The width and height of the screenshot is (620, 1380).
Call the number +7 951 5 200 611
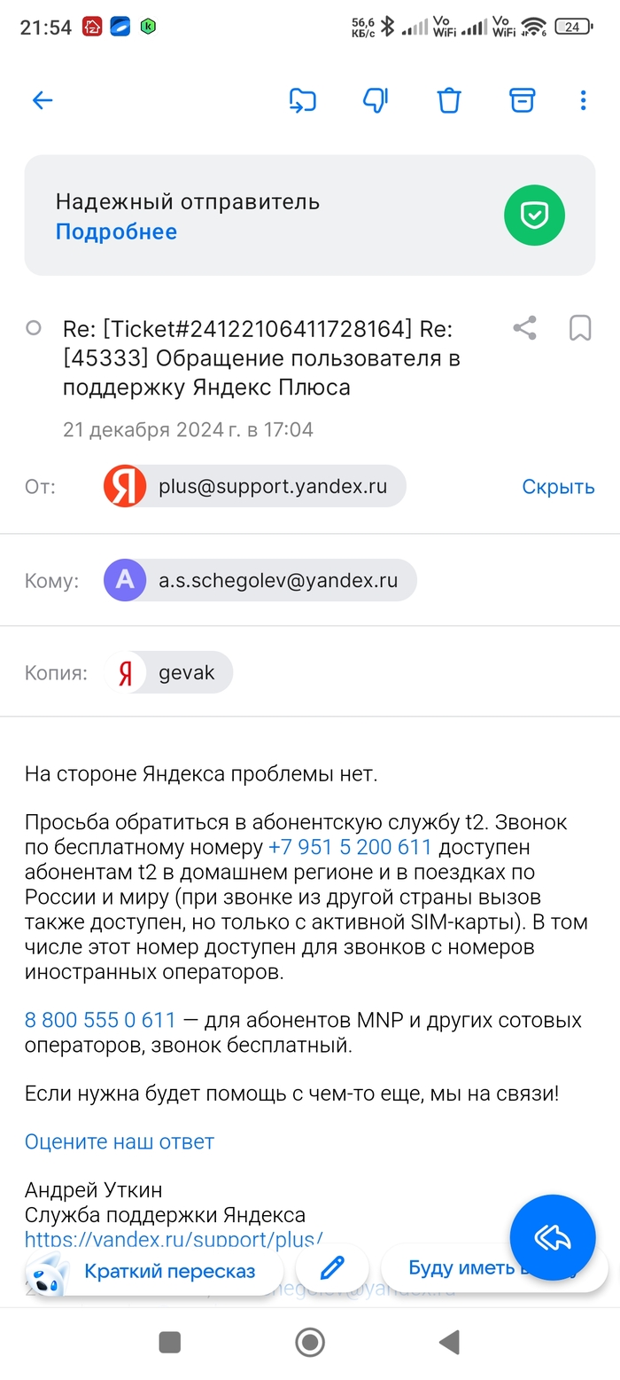(350, 847)
